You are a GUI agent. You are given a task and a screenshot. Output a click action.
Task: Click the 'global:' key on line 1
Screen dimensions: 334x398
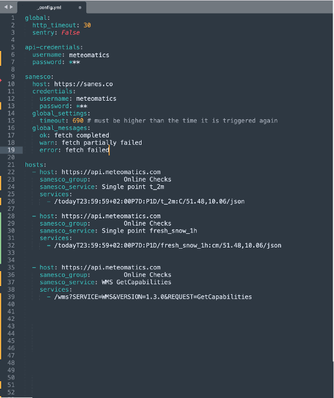point(37,18)
